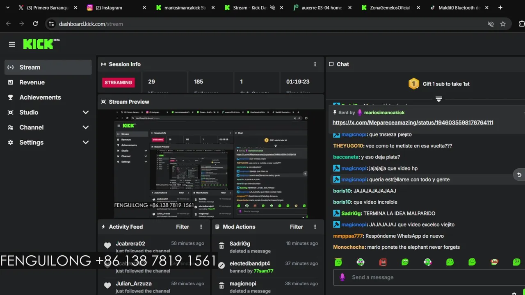Insert the green halo emote
Screen dimensions: 525x295
click(x=338, y=262)
